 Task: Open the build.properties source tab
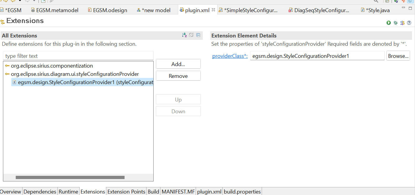242,191
